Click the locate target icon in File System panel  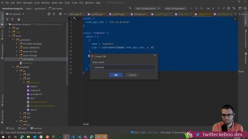[x=49, y=14]
